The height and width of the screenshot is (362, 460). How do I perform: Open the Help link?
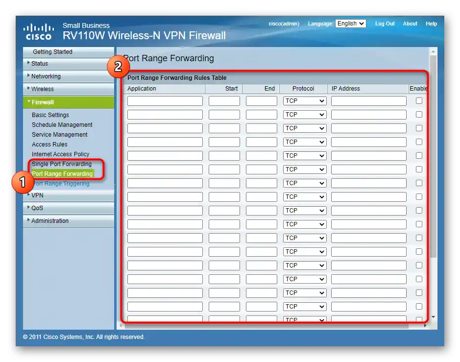point(431,24)
